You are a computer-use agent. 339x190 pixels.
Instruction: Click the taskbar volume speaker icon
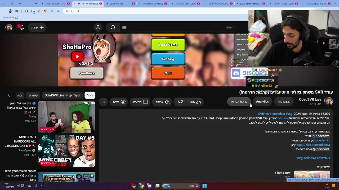[19, 186]
